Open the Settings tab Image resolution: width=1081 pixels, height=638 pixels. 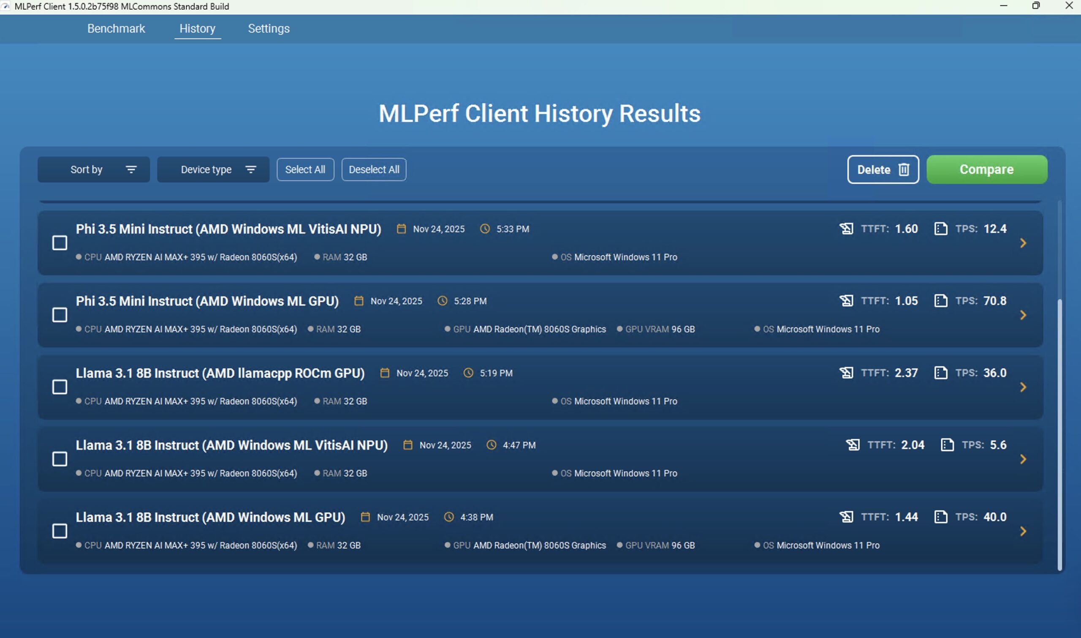click(x=269, y=28)
